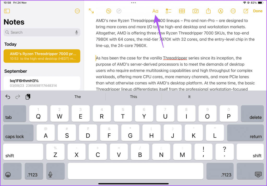Switch to numbers with right .?123 key
The width and height of the screenshot is (267, 186).
pyautogui.click(x=220, y=171)
